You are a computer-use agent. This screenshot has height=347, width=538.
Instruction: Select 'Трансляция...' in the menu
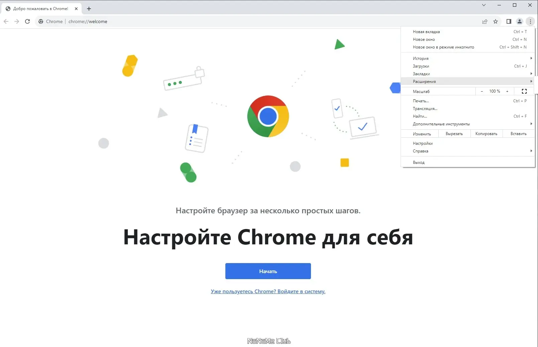tap(468, 109)
